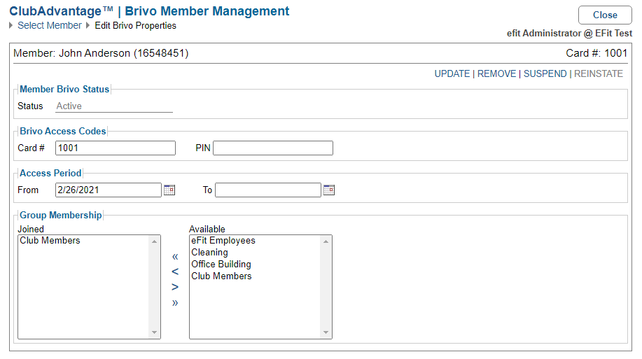Move selected group to Joined with single left arrow
The width and height of the screenshot is (642, 359).
pos(175,272)
